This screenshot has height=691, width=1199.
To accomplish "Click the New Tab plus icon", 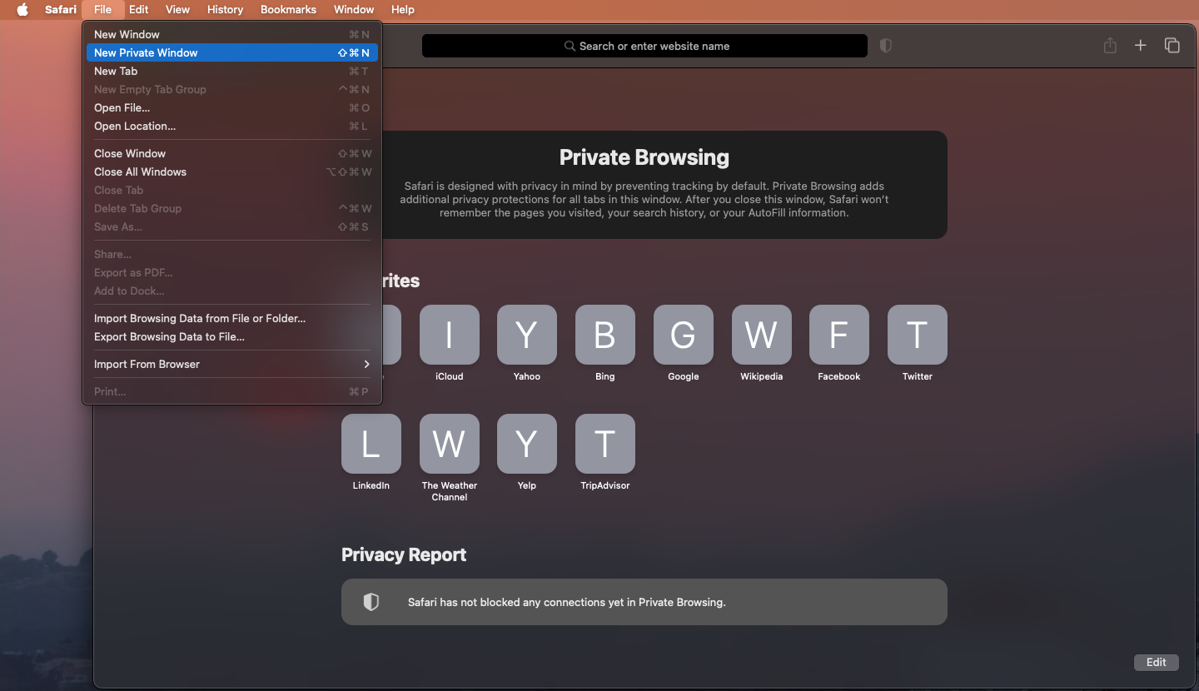I will (x=1141, y=46).
